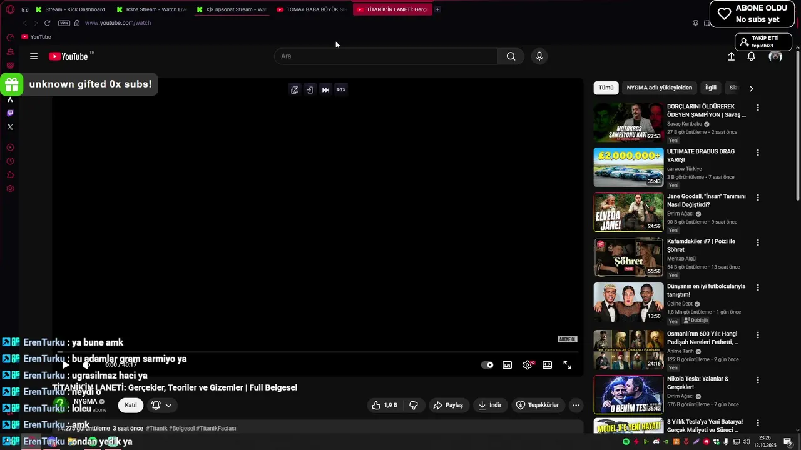Open options for BORÇLARINI ÖLDÜREREK video
The height and width of the screenshot is (450, 801).
coord(758,107)
